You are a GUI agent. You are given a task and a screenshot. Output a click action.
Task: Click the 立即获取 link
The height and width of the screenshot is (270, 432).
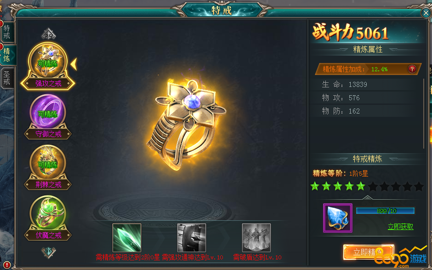(x=401, y=227)
